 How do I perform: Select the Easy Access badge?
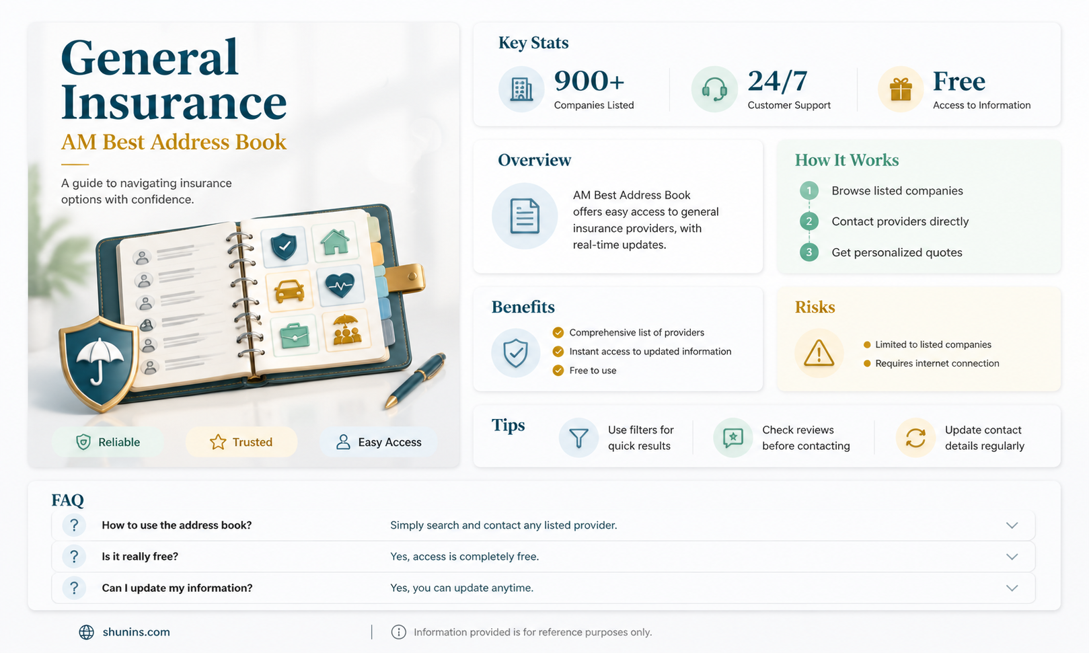pyautogui.click(x=379, y=442)
